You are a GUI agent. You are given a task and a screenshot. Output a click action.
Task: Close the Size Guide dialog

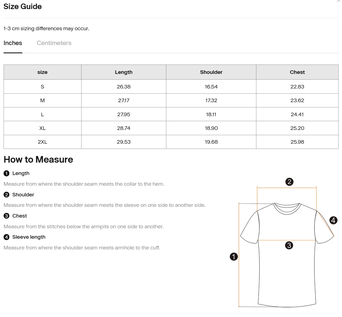click(338, 1)
